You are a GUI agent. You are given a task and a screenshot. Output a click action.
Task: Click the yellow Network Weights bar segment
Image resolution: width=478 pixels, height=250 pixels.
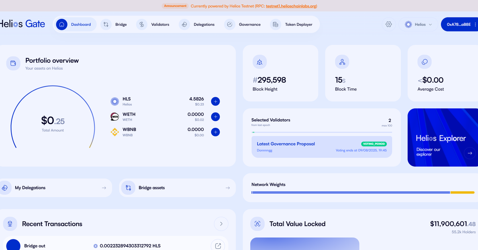tap(462, 192)
